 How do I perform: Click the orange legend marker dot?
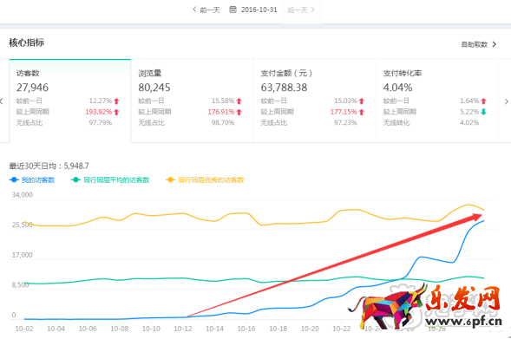point(170,179)
